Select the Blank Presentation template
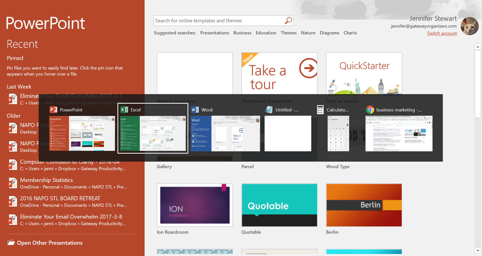482x256 pixels. (195, 74)
